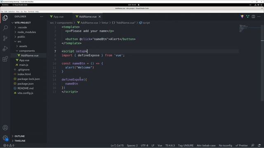Click Prettier in status bar

pyautogui.click(x=242, y=146)
